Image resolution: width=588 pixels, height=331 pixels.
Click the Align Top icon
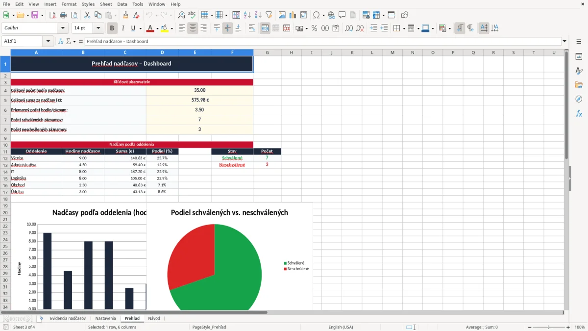click(x=217, y=28)
